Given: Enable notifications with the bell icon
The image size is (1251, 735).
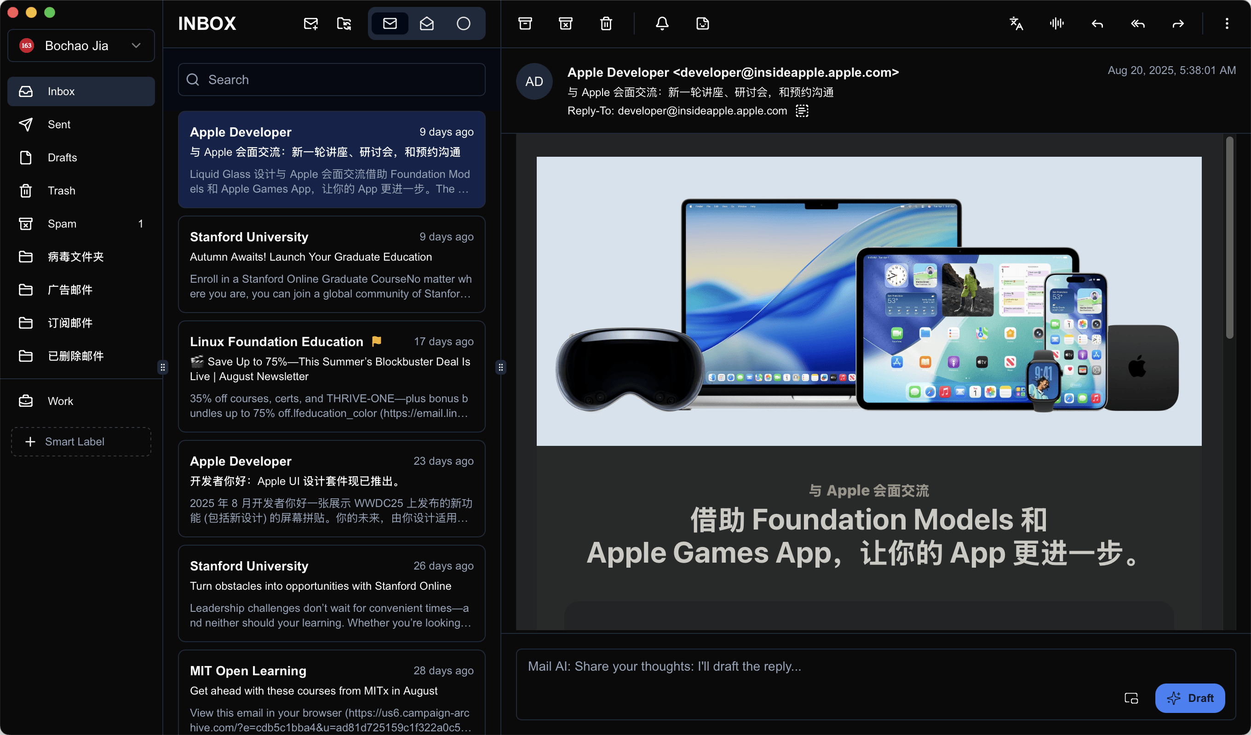Looking at the screenshot, I should [x=662, y=23].
